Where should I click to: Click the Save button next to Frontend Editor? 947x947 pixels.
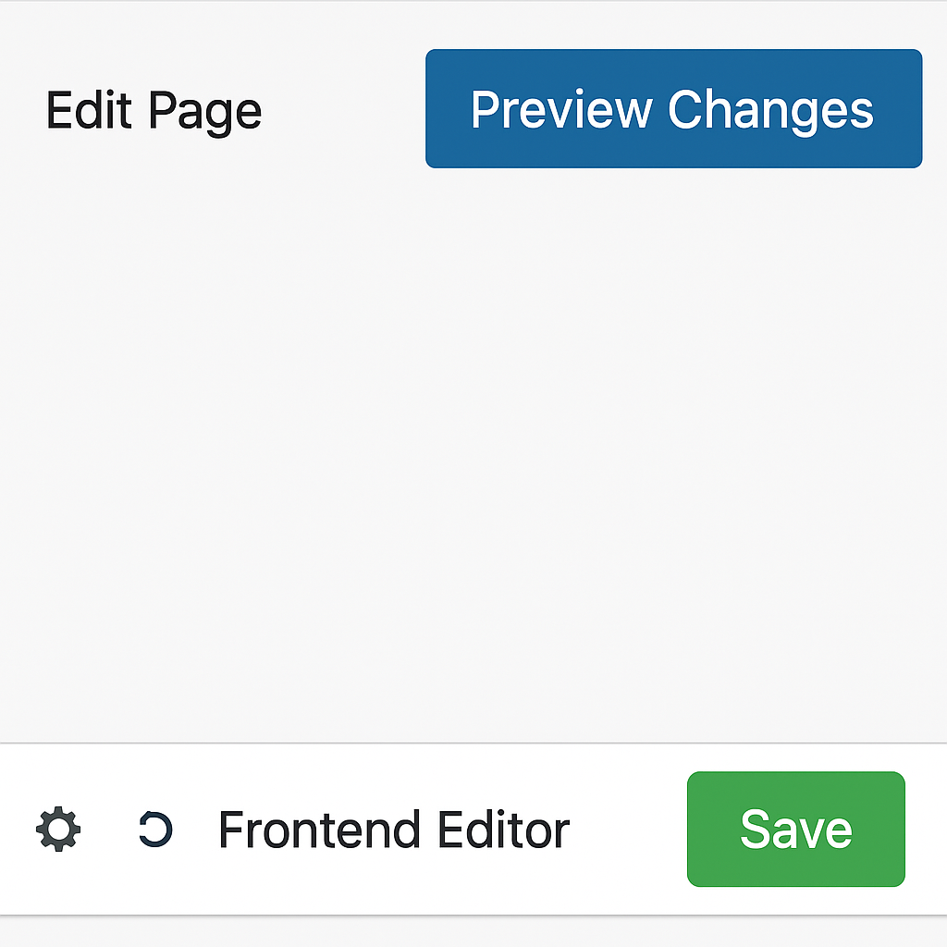pos(795,830)
